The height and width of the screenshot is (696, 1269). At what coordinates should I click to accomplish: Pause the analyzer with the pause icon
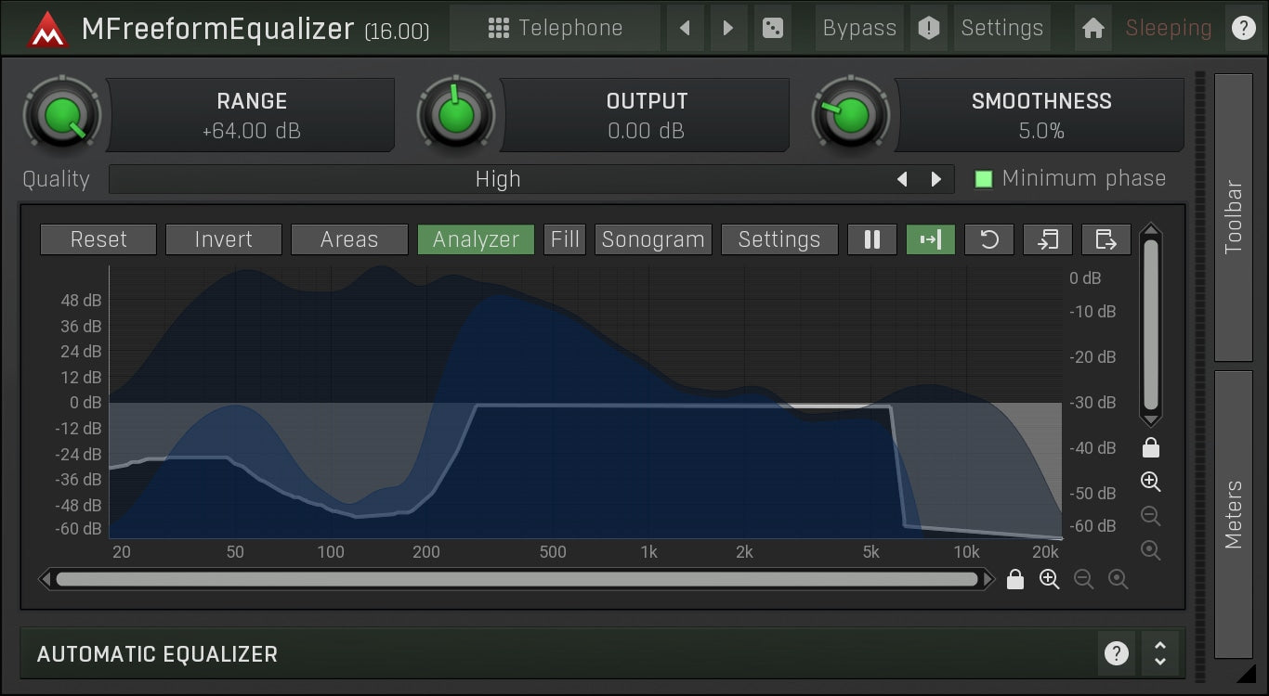[x=872, y=239]
